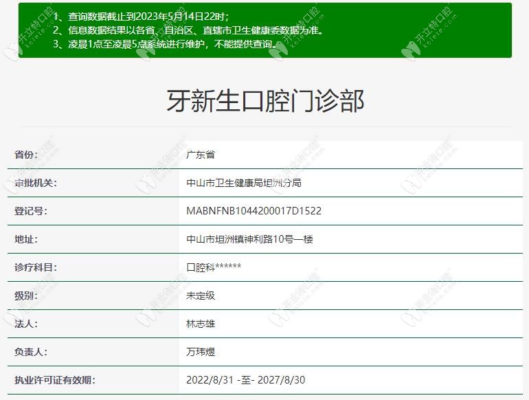
Task: Click the notice line about '卫生健康委数据为准'
Action: click(x=188, y=30)
